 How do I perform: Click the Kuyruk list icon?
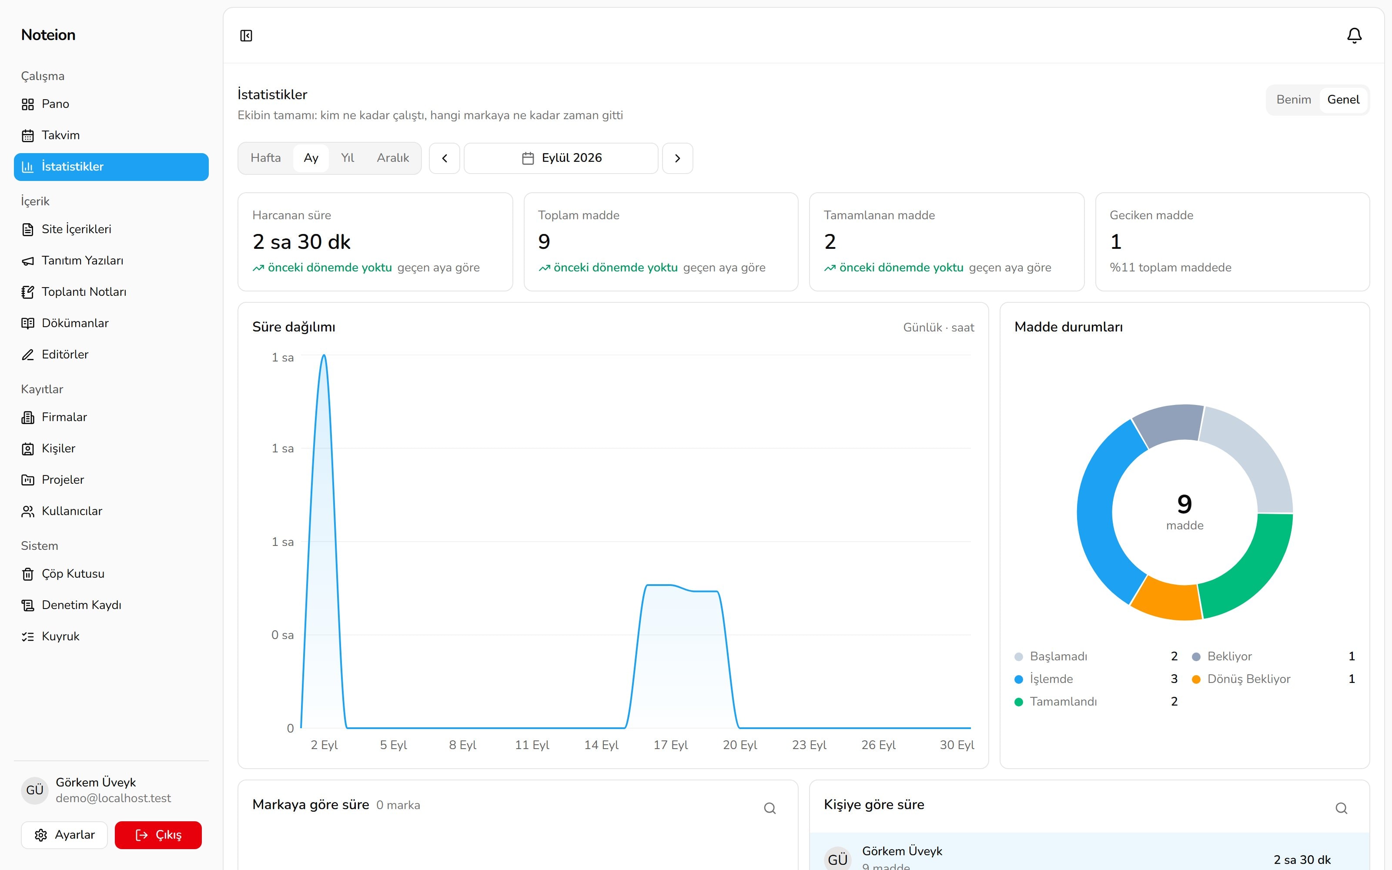pos(27,637)
